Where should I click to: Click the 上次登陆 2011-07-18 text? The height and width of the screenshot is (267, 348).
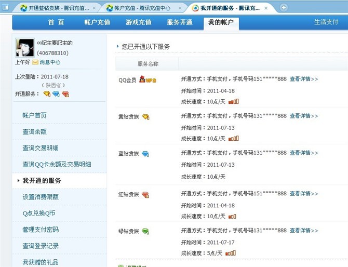pyautogui.click(x=42, y=77)
